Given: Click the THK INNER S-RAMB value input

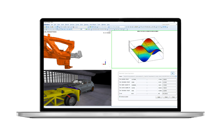Looking at the screenshot, I should (x=169, y=85).
